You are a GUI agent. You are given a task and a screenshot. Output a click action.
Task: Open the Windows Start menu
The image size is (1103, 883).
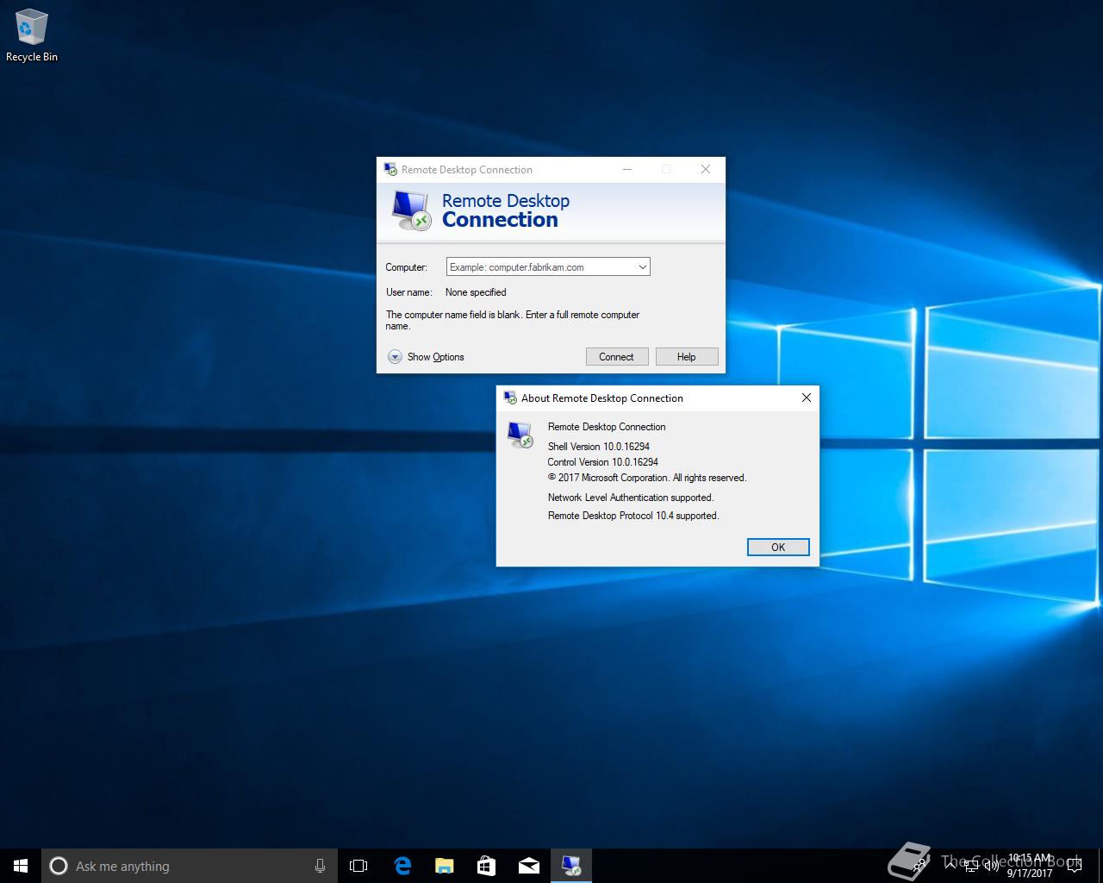pos(21,866)
